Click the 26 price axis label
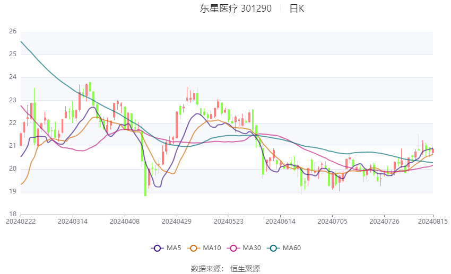Screen dimensions: 451x274 point(13,31)
